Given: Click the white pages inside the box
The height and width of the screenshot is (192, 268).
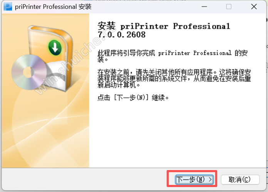Looking at the screenshot, I should click(56, 73).
